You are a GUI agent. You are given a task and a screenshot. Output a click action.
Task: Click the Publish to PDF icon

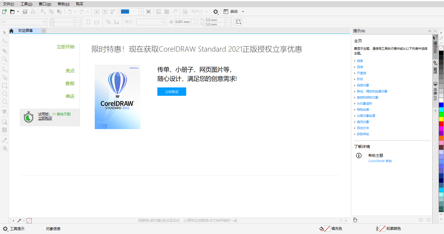tap(113, 12)
